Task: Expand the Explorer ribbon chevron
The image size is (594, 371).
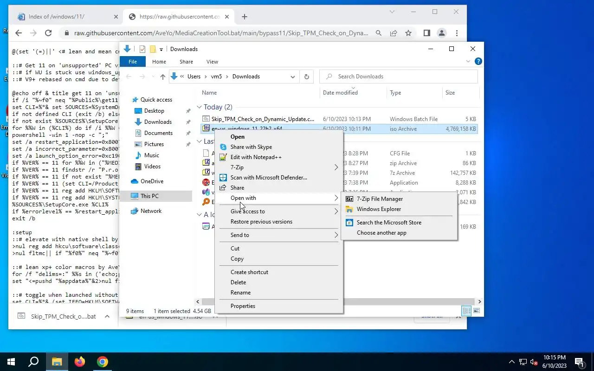Action: click(x=468, y=61)
